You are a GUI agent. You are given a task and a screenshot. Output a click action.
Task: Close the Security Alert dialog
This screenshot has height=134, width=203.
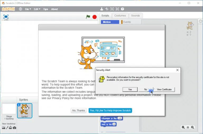point(177,70)
